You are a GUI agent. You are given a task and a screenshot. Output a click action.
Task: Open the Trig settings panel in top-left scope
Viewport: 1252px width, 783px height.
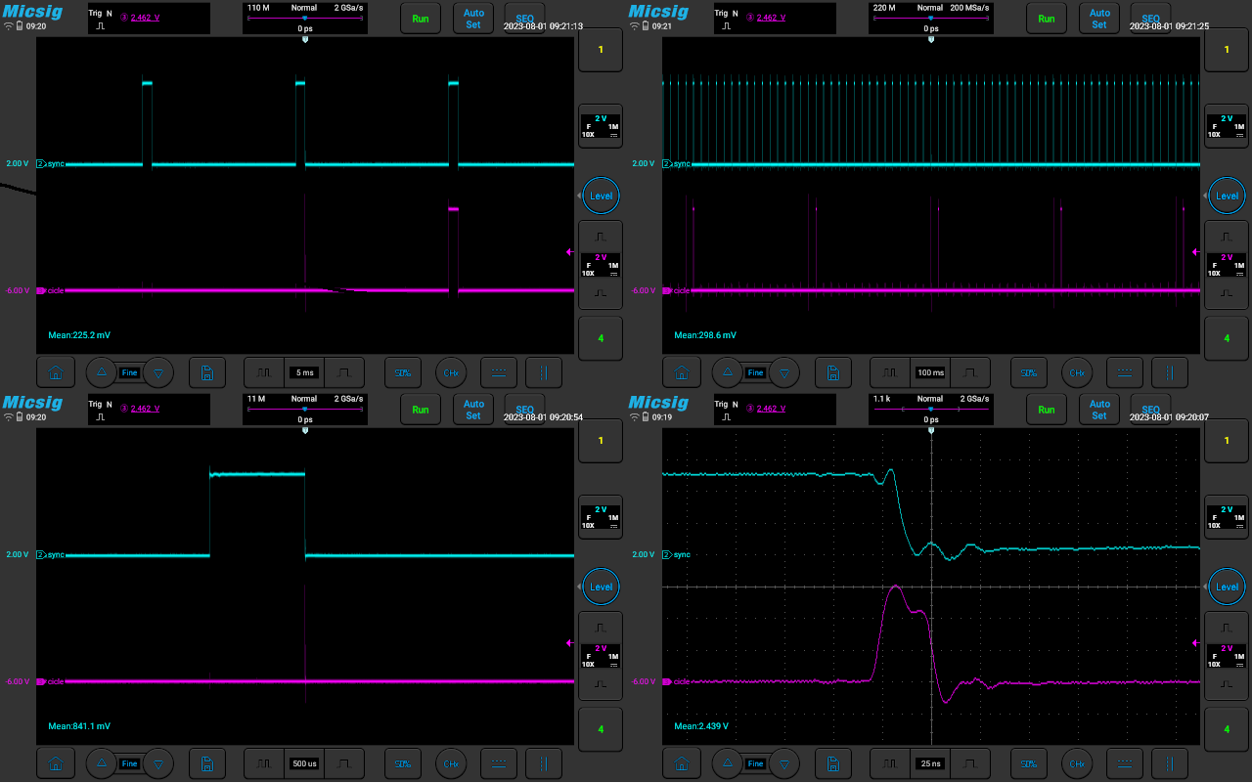148,21
